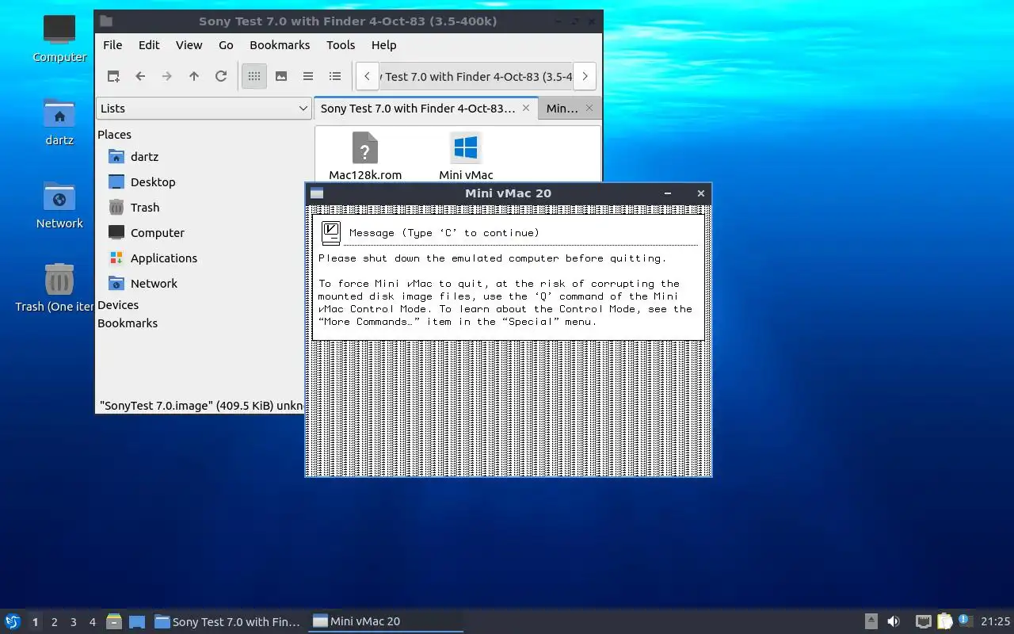This screenshot has width=1014, height=634.
Task: Switch to workspace 1
Action: tap(35, 622)
